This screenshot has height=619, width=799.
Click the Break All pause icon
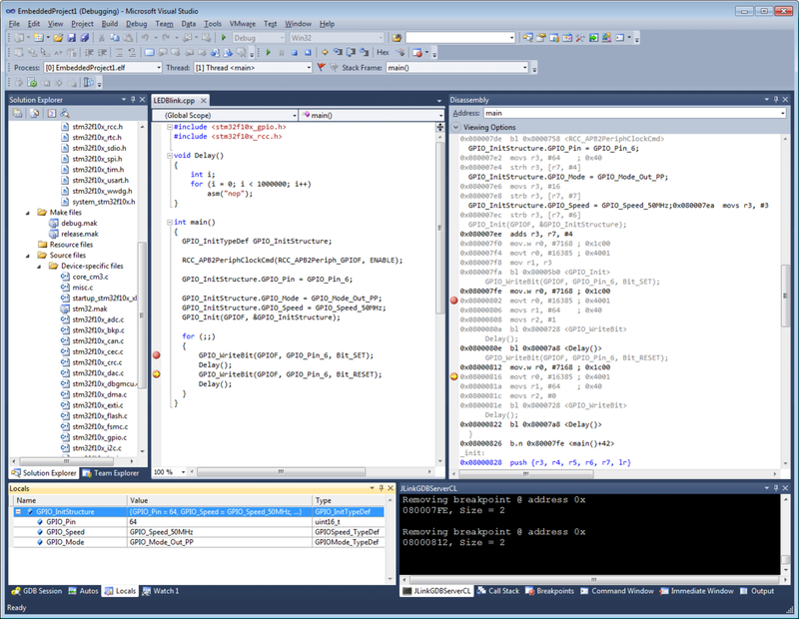(281, 50)
